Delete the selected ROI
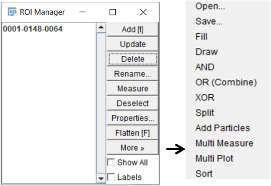The height and width of the screenshot is (186, 271). [132, 59]
